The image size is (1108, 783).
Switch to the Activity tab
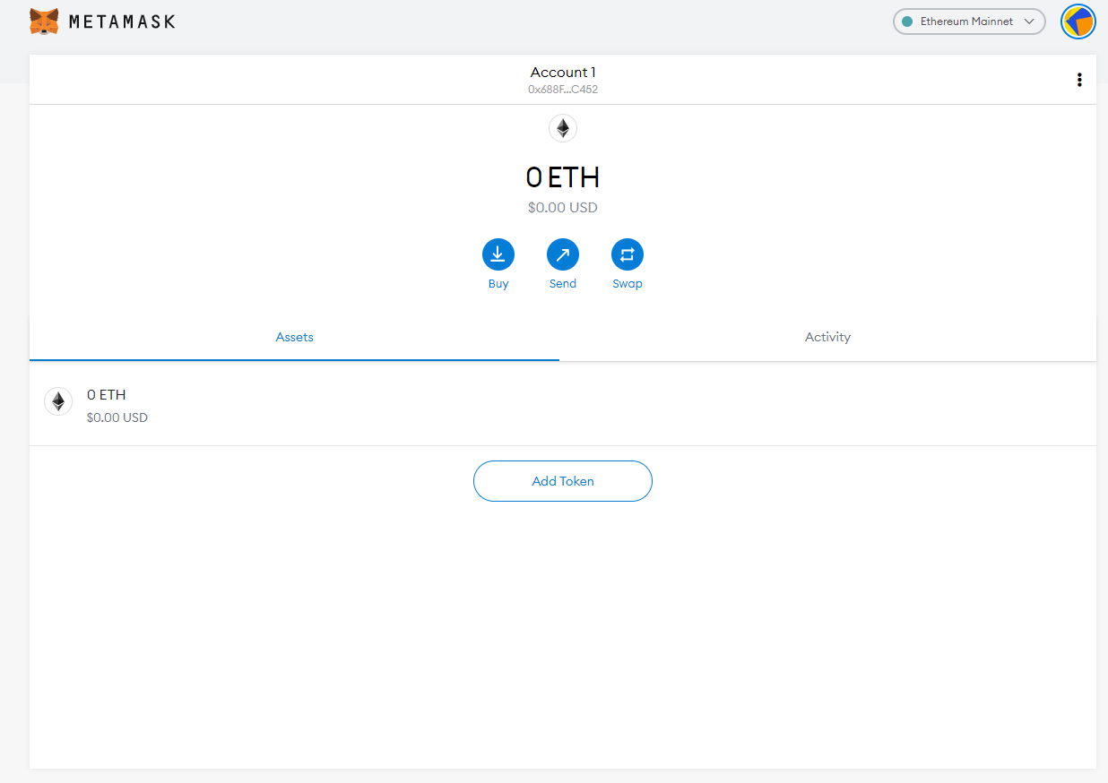coord(827,338)
